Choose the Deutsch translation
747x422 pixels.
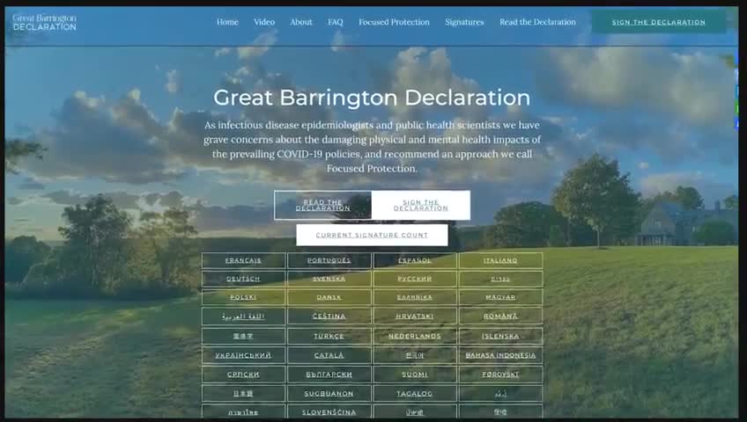(x=243, y=279)
